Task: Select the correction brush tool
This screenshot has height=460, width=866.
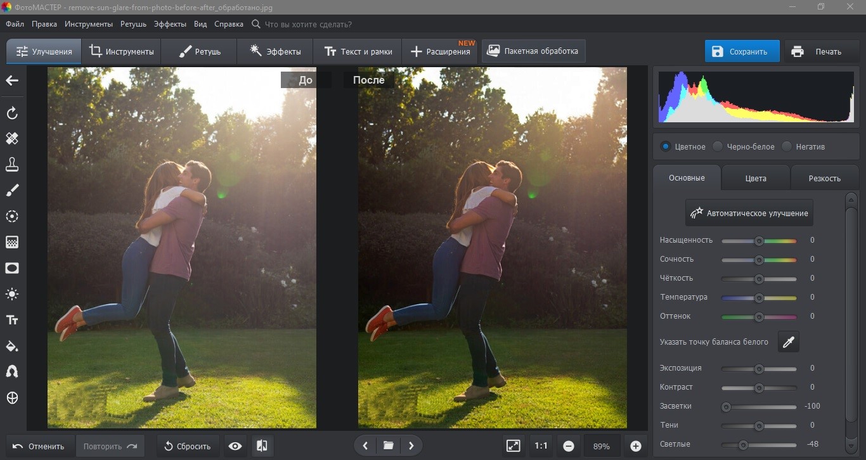Action: pyautogui.click(x=12, y=190)
